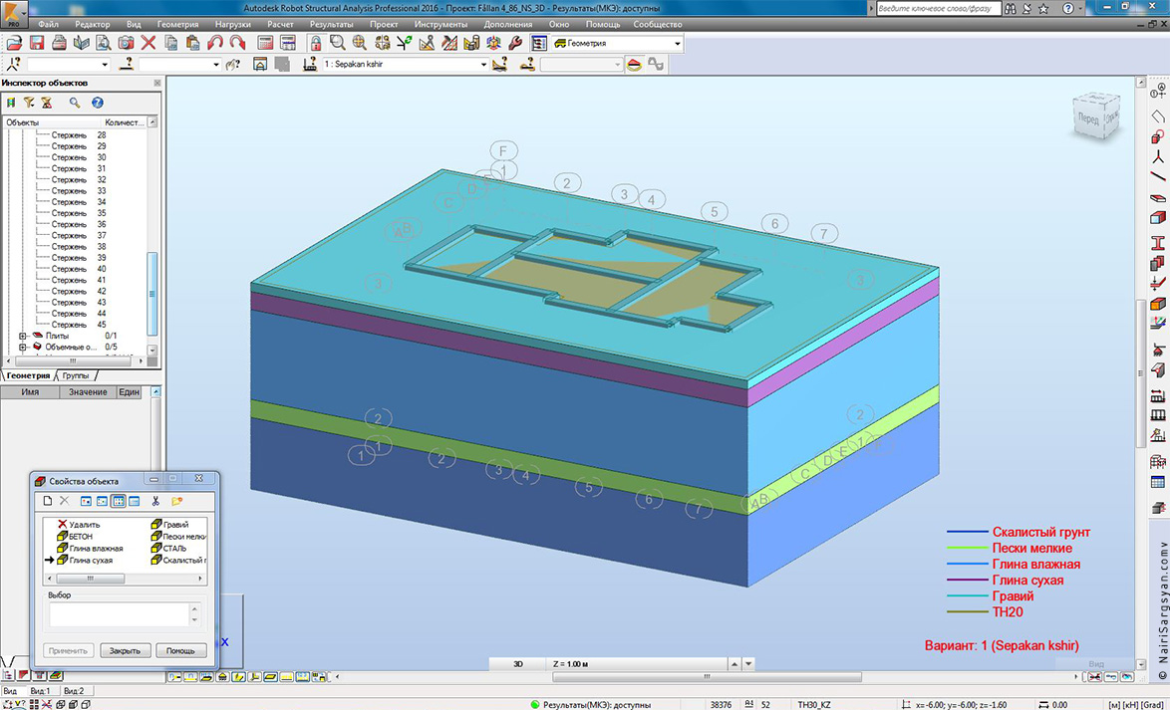1170x710 pixels.
Task: Toggle the load case symbol button
Action: (x=634, y=64)
